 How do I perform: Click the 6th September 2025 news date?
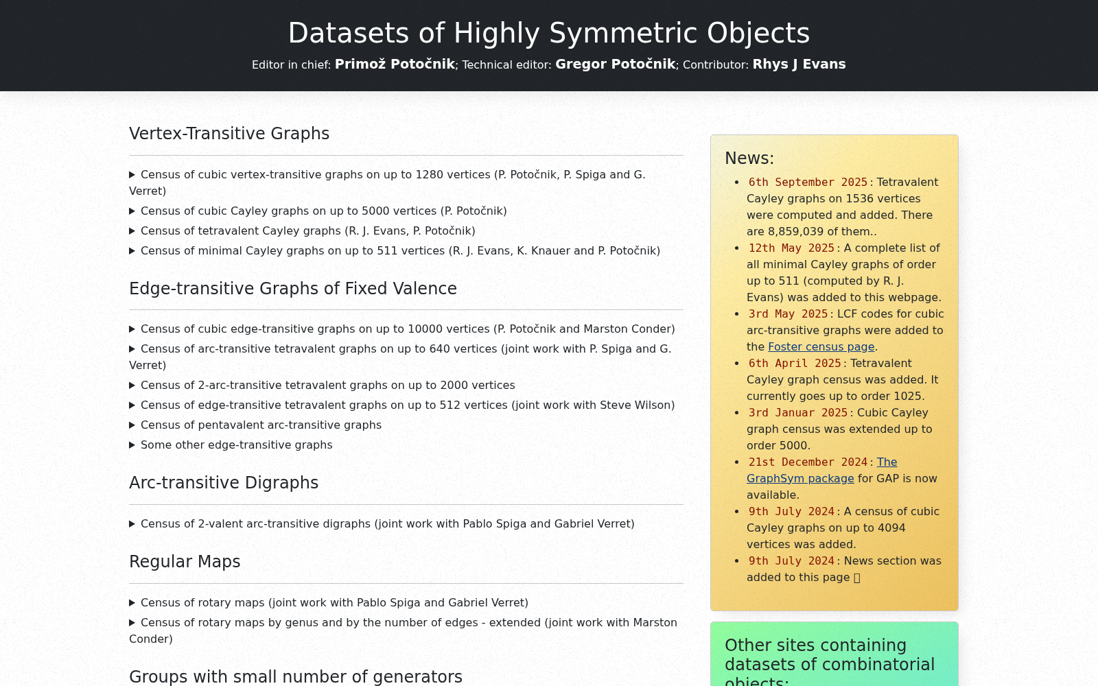pos(808,182)
